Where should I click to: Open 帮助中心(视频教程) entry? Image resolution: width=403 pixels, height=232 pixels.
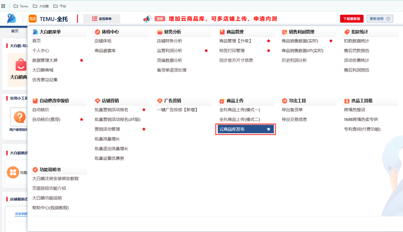[50, 208]
